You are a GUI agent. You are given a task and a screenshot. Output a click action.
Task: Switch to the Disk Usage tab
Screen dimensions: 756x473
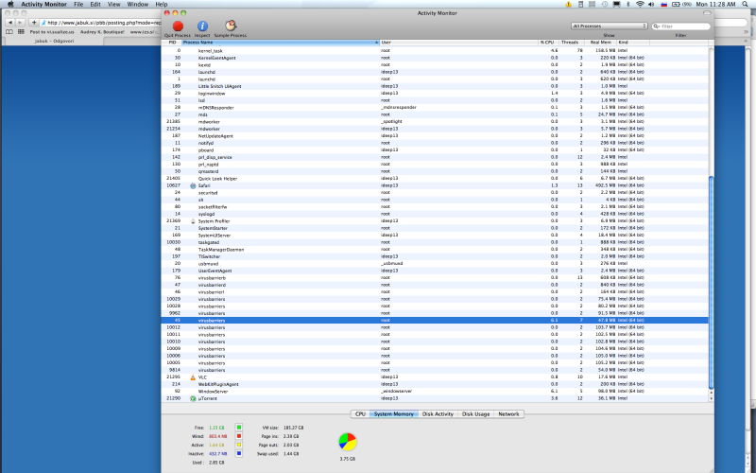coord(475,414)
